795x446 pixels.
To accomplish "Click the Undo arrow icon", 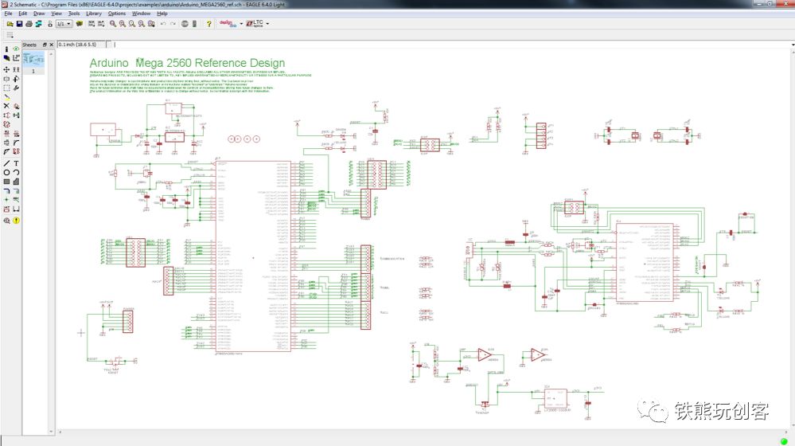I will (x=163, y=24).
